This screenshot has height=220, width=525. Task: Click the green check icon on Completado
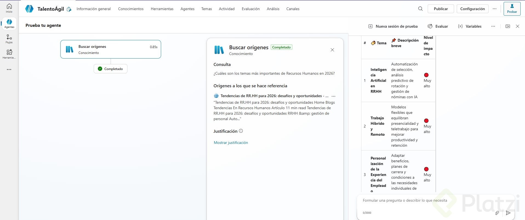click(x=100, y=69)
